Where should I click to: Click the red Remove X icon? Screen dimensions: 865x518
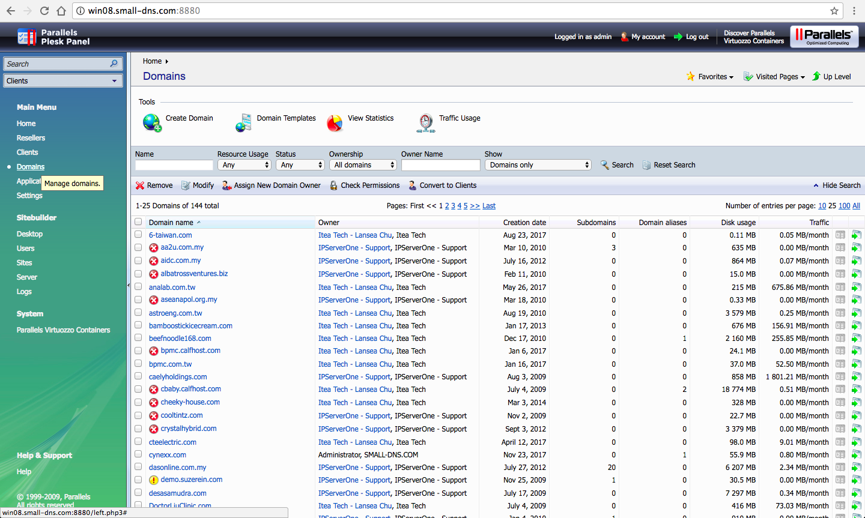point(140,185)
